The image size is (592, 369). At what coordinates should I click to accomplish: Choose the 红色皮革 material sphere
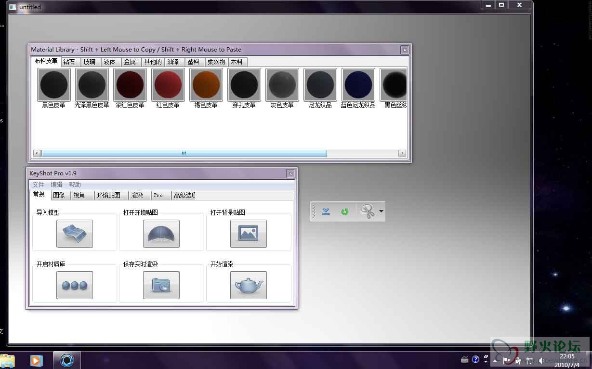tap(168, 85)
